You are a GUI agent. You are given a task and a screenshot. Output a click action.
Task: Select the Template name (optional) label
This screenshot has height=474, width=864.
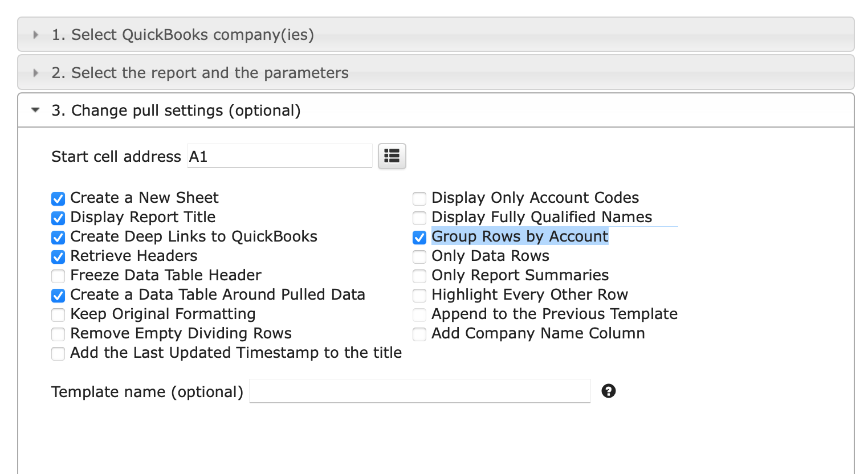[147, 392]
